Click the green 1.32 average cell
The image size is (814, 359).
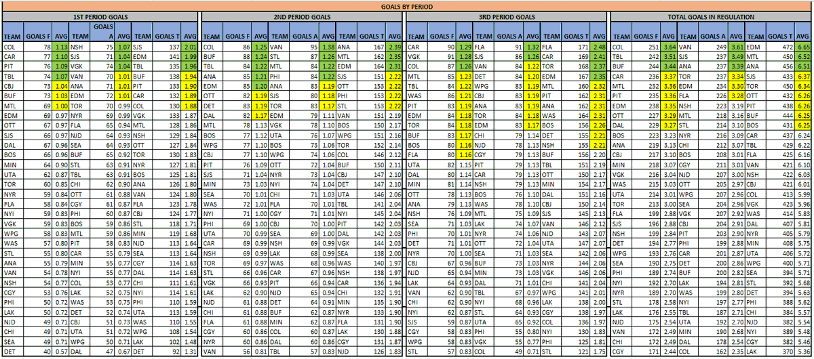[x=532, y=47]
